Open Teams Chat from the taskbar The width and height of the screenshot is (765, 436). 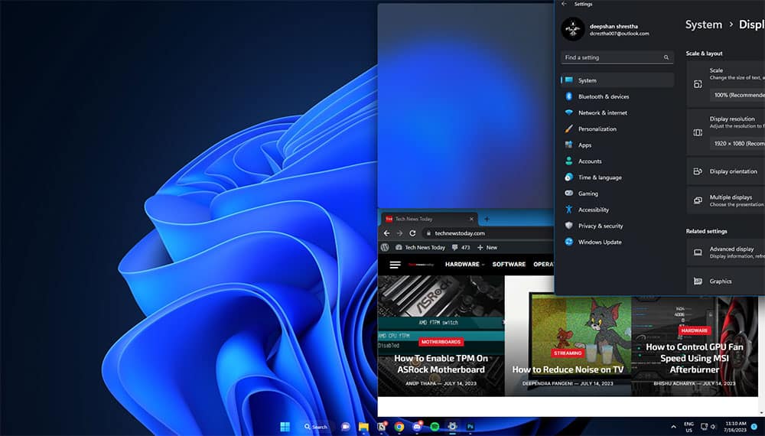pos(346,427)
